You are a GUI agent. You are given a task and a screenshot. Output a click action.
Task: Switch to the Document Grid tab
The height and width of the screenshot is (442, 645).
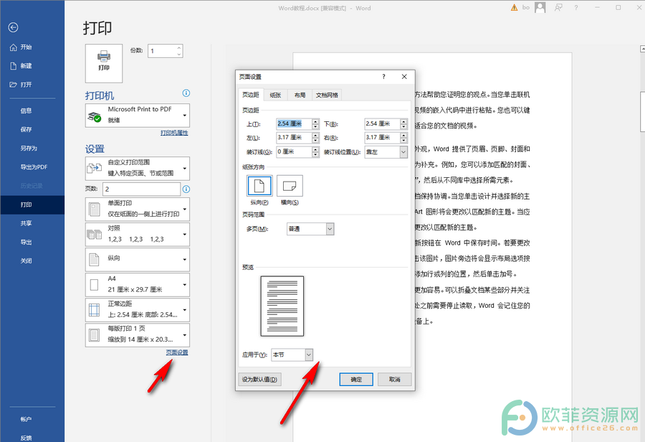click(327, 95)
